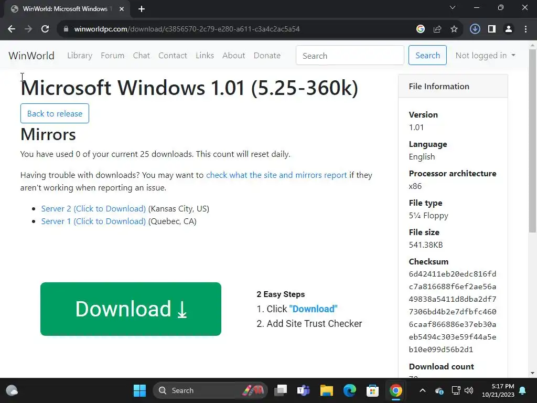The height and width of the screenshot is (403, 537).
Task: Open Task View in taskbar
Action: [x=281, y=390]
